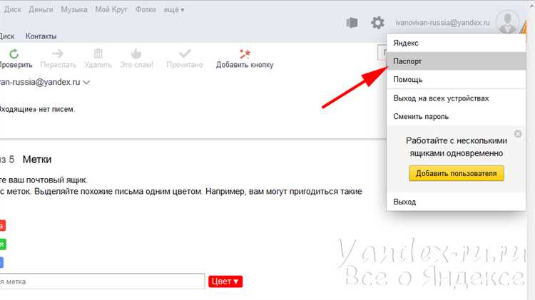Open settings via the gear icon
The height and width of the screenshot is (300, 535).
pyautogui.click(x=377, y=23)
